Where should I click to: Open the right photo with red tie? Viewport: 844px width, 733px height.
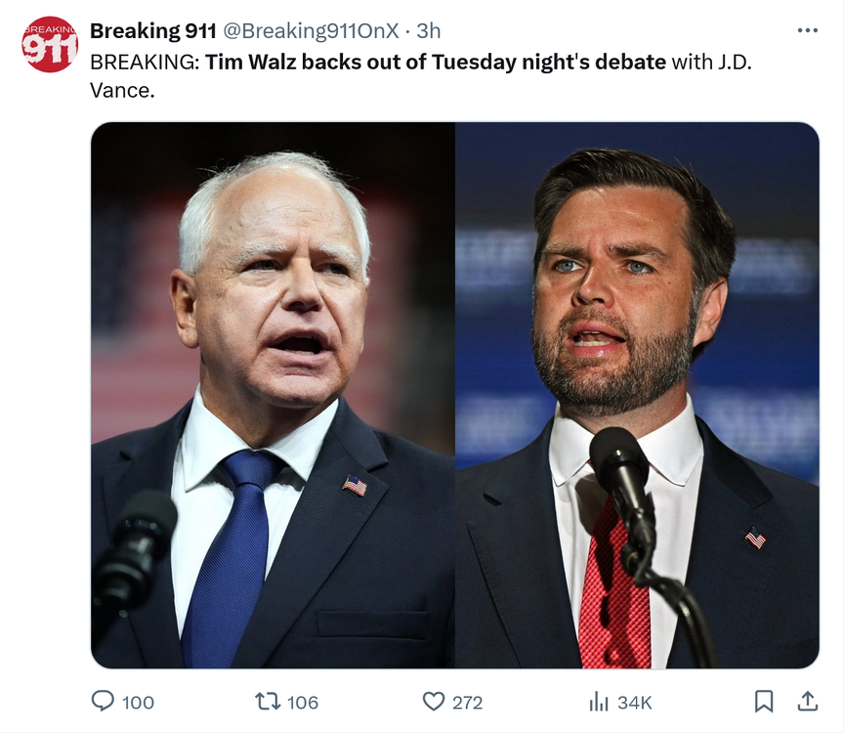click(637, 395)
